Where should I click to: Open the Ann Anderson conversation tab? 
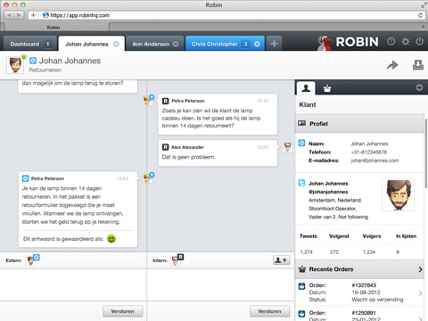[x=155, y=44]
